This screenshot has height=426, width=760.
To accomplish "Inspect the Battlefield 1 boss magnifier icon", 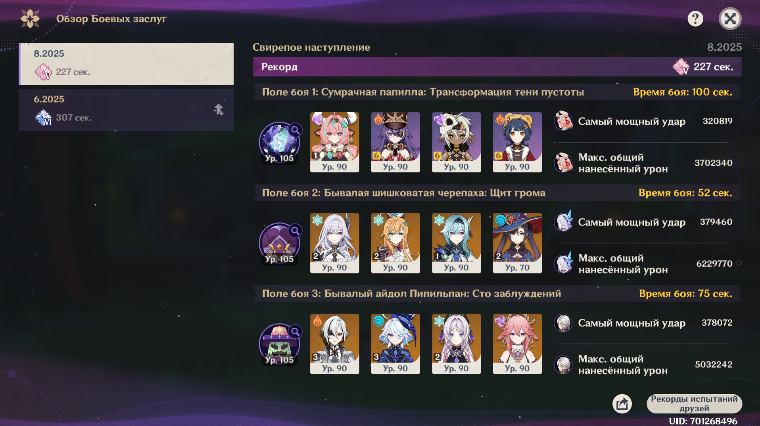I will (x=296, y=130).
